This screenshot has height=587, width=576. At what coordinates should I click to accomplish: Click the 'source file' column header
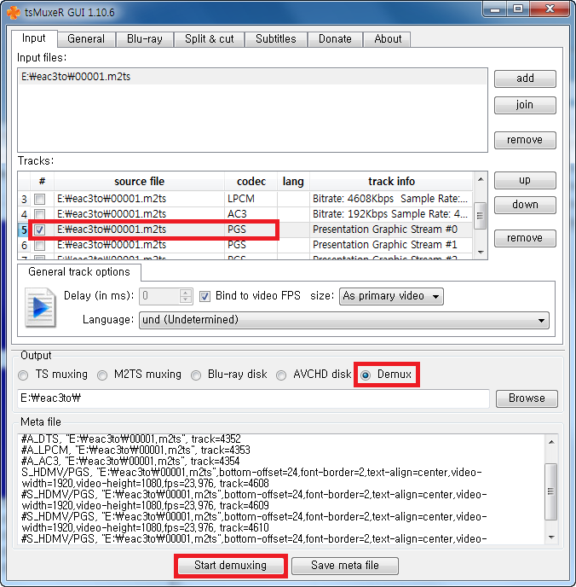click(139, 182)
